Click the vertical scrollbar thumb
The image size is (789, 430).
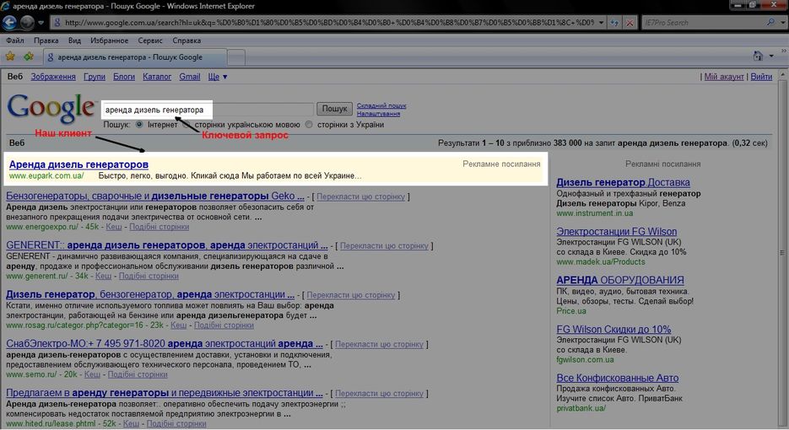point(782,252)
